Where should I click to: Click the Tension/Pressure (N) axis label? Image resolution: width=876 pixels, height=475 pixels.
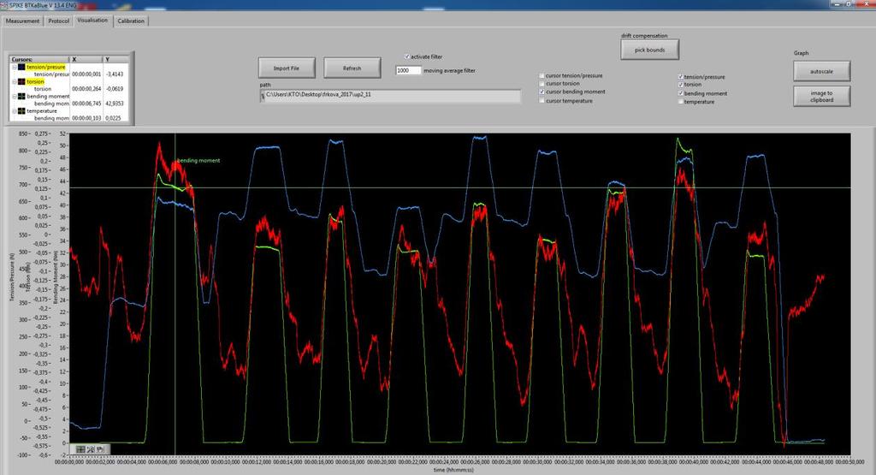pyautogui.click(x=11, y=277)
